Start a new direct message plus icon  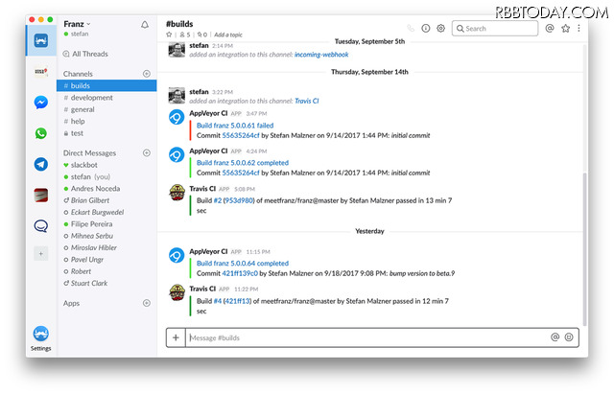point(147,152)
